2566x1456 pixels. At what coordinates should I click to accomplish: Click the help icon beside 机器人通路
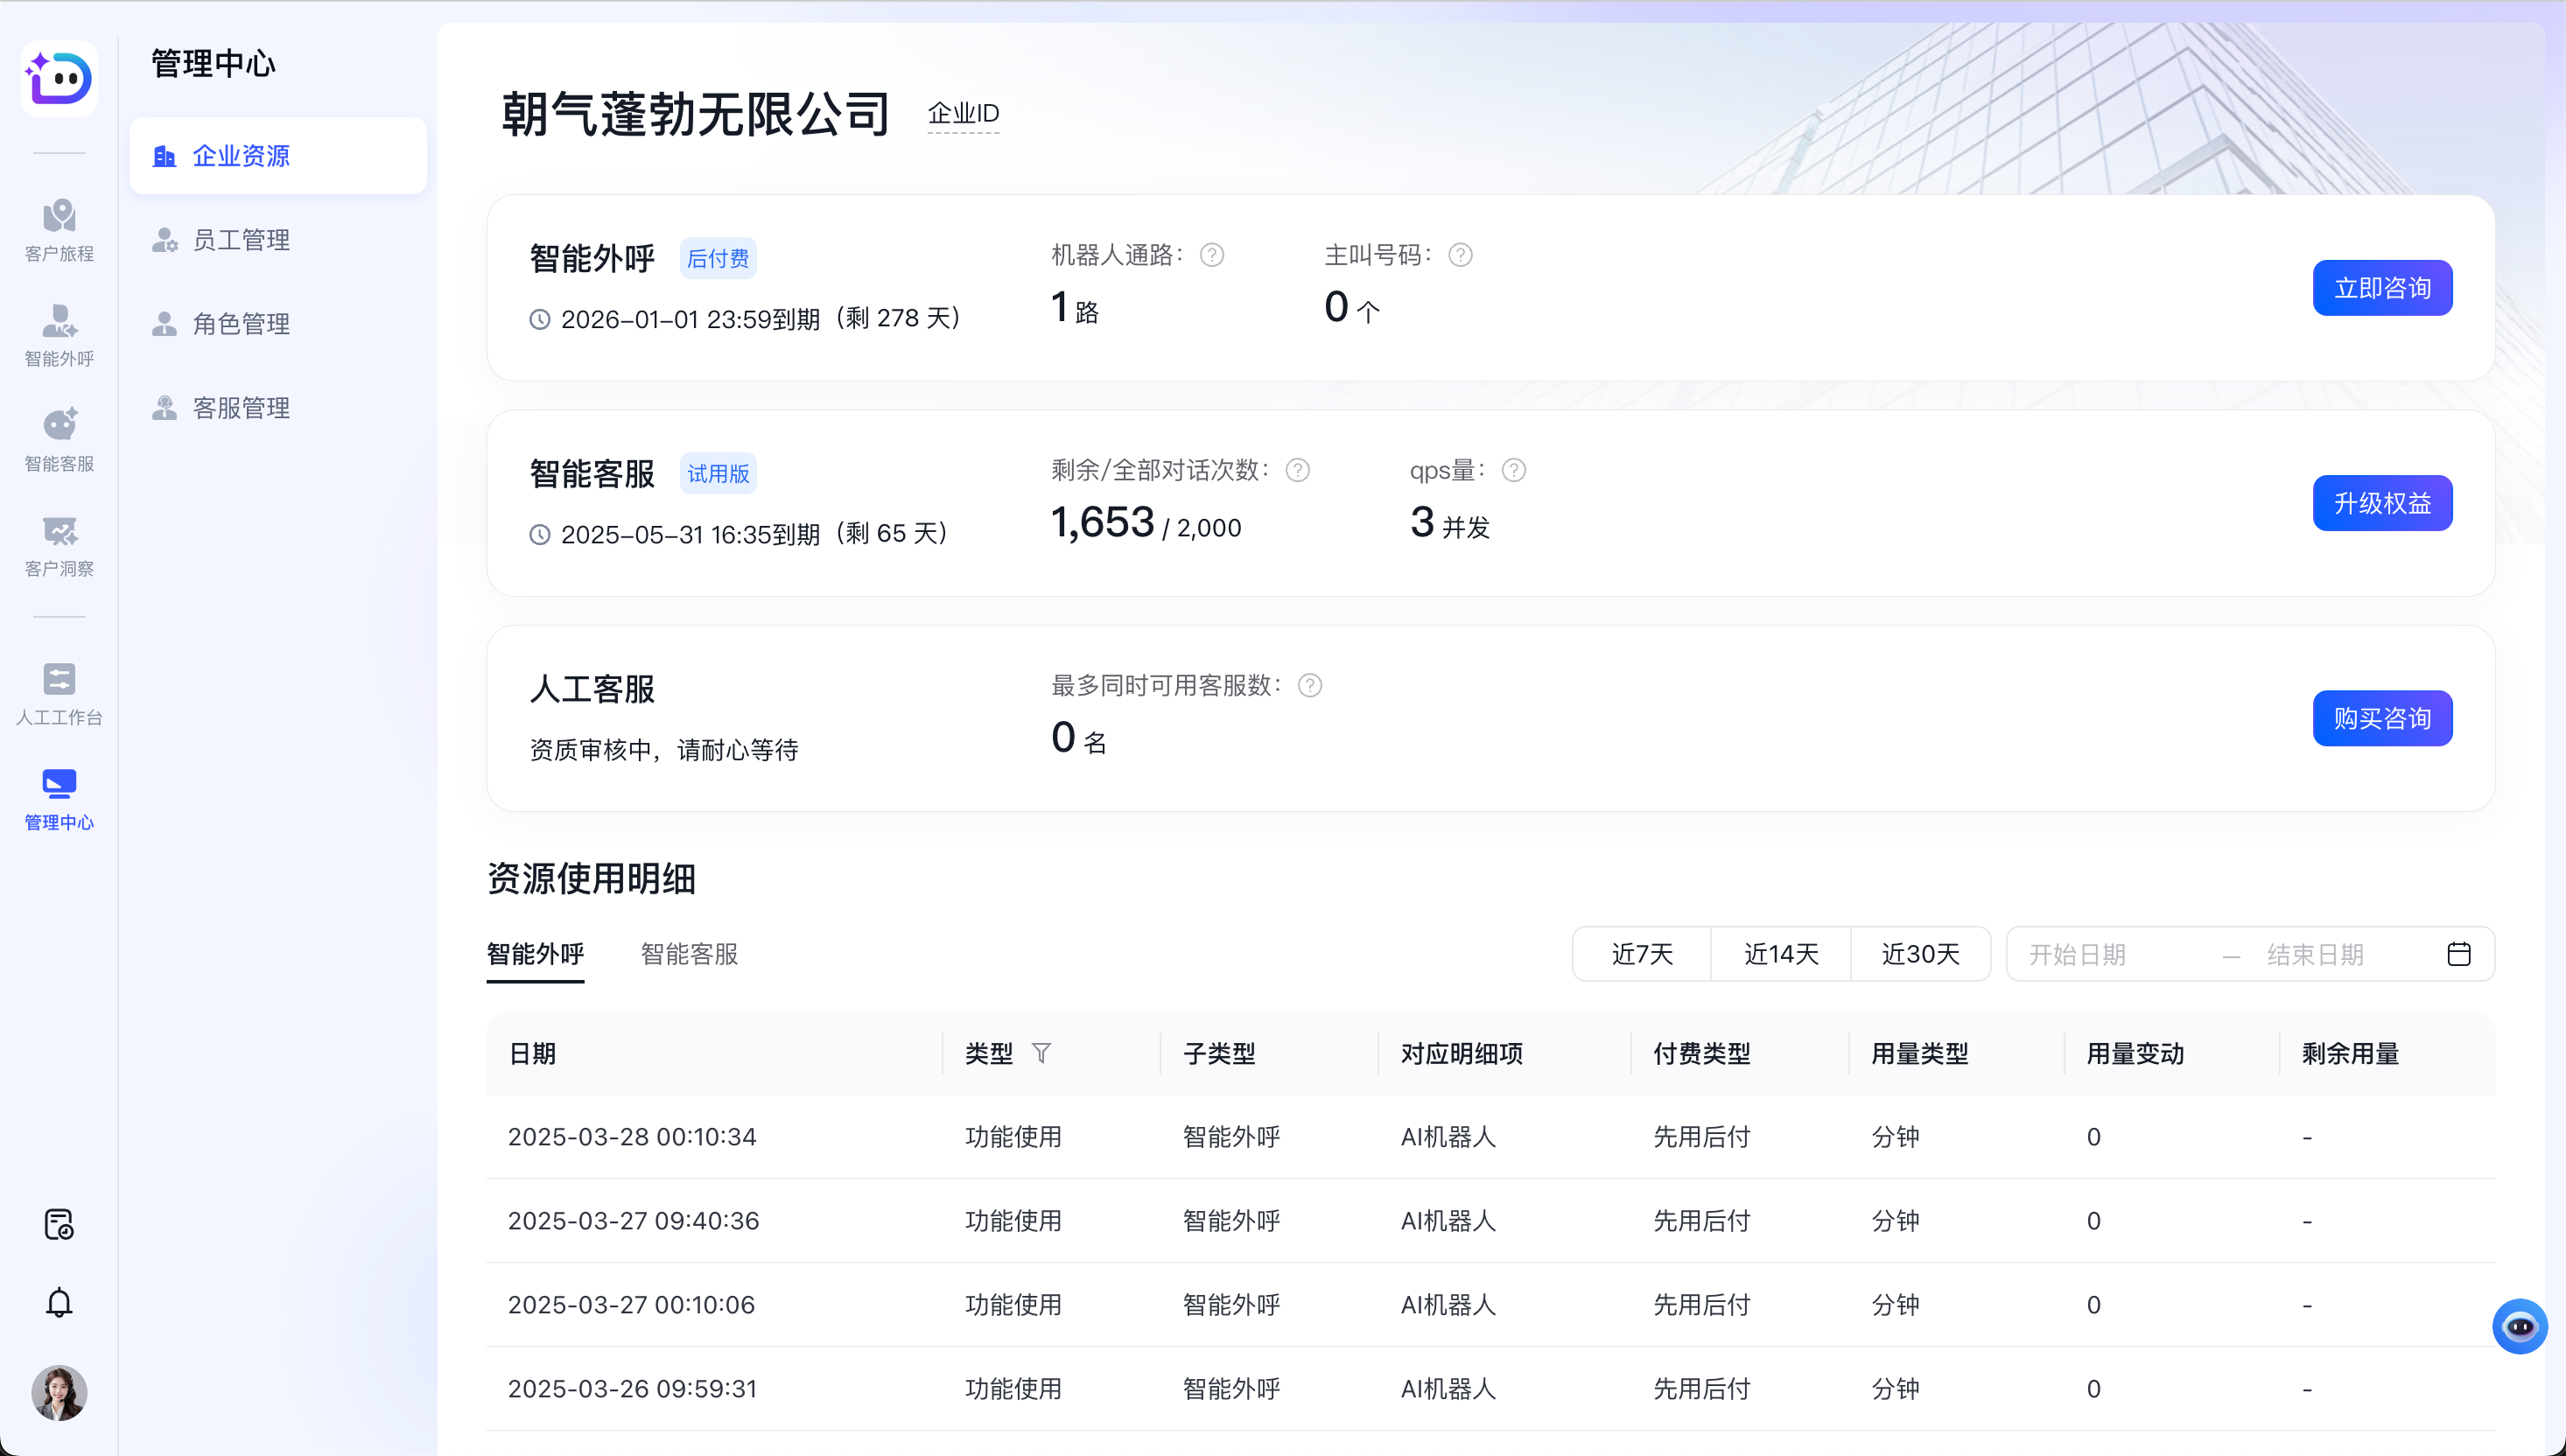(x=1211, y=255)
